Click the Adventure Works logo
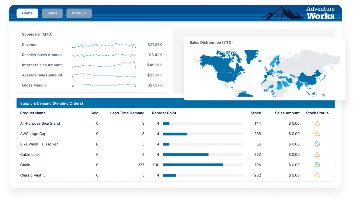 [320, 13]
